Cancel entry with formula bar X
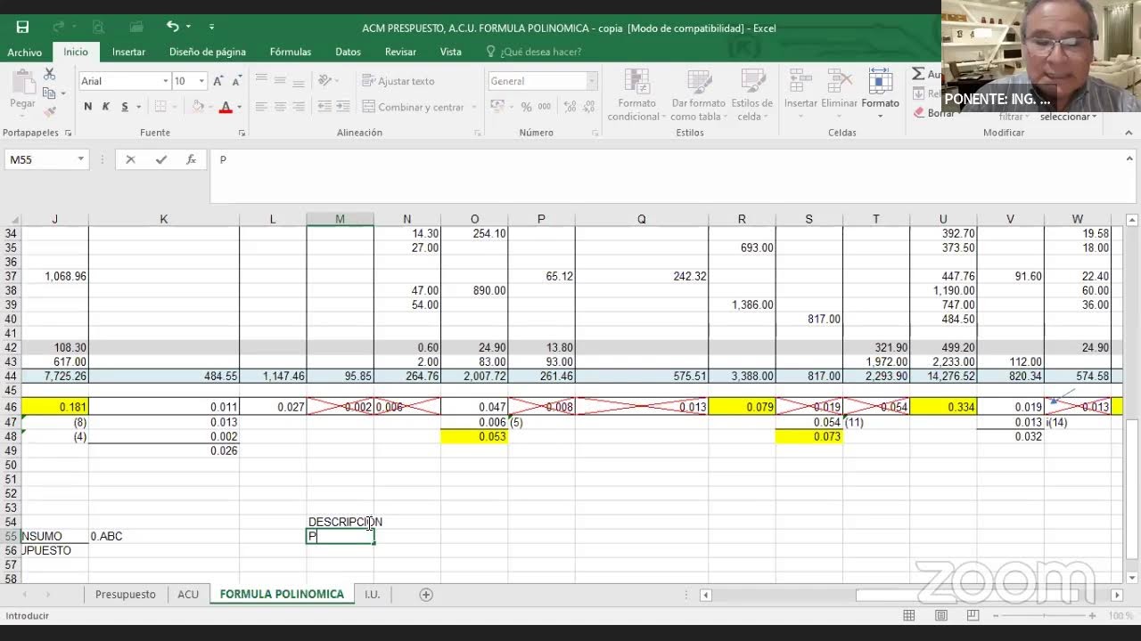 pyautogui.click(x=130, y=159)
